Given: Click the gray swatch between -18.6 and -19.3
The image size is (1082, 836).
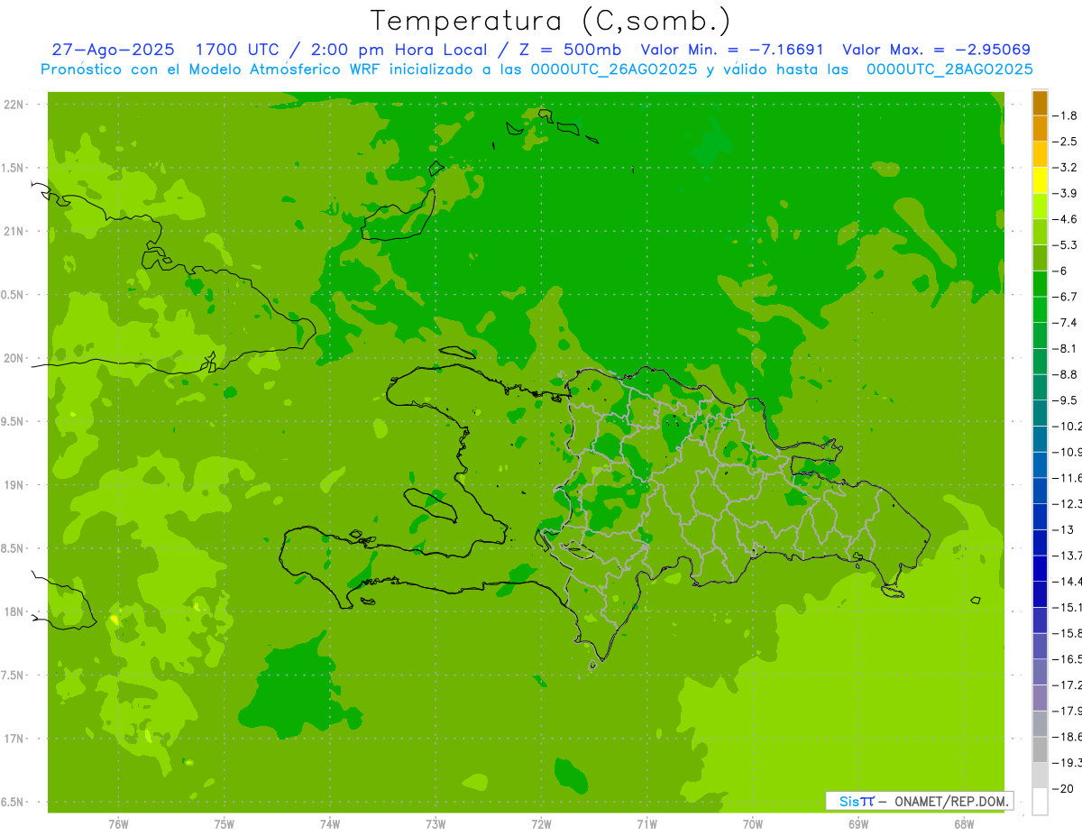Looking at the screenshot, I should click(1040, 749).
